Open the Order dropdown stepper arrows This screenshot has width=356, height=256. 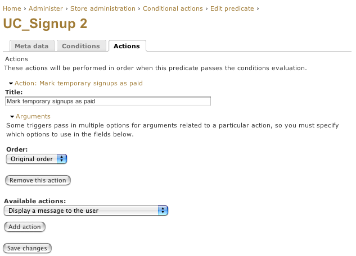[x=61, y=159]
